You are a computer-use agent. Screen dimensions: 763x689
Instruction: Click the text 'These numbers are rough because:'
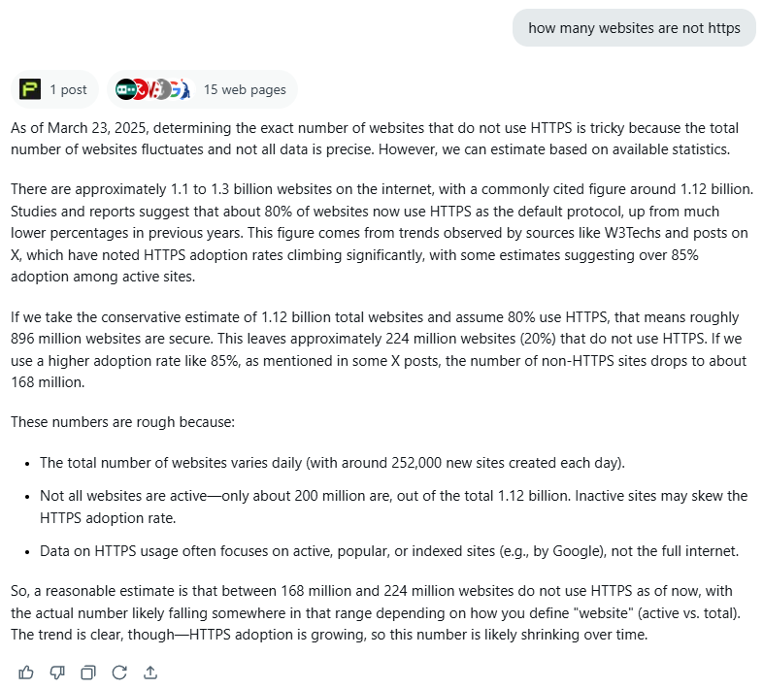pyautogui.click(x=122, y=422)
